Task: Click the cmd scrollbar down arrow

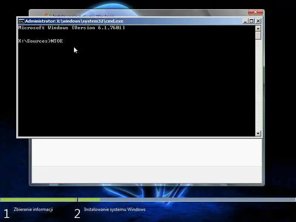Action: (x=258, y=134)
